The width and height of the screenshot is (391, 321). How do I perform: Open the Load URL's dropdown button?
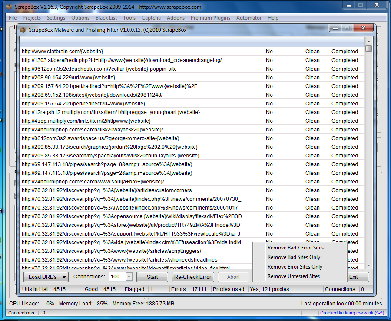pos(46,277)
